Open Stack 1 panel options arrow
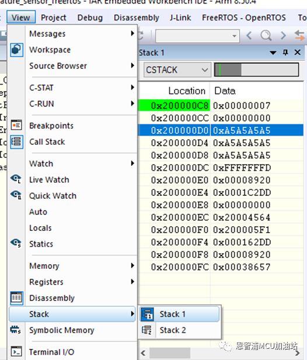 click(273, 53)
